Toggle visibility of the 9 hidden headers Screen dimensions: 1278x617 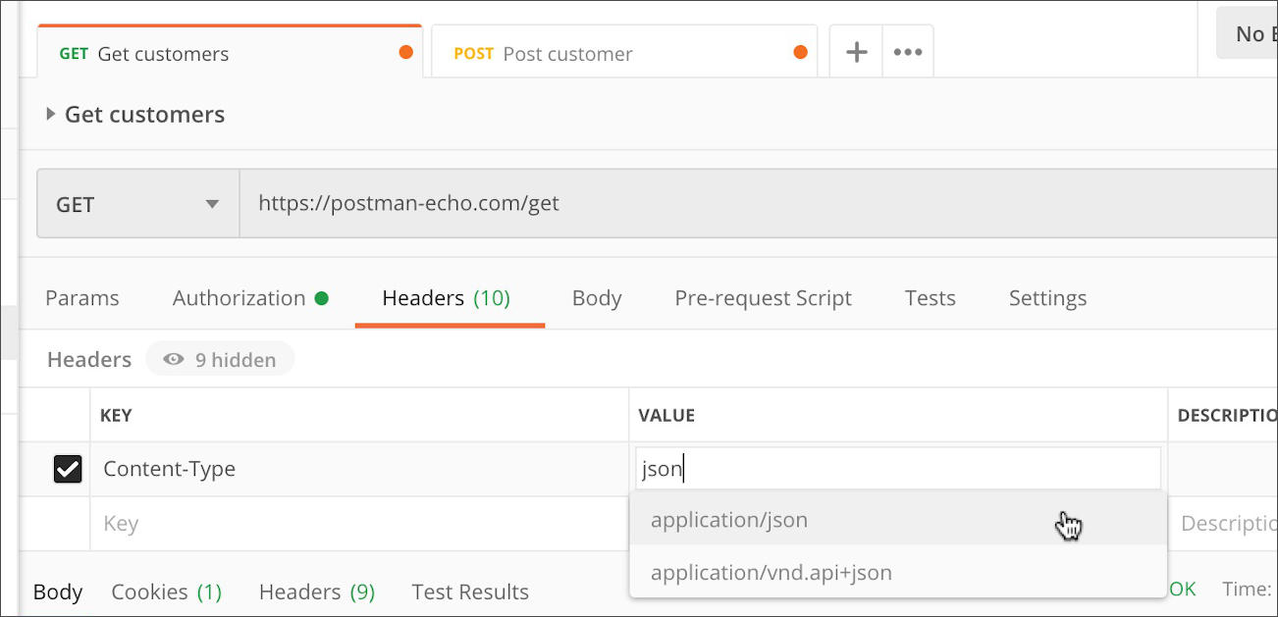220,358
